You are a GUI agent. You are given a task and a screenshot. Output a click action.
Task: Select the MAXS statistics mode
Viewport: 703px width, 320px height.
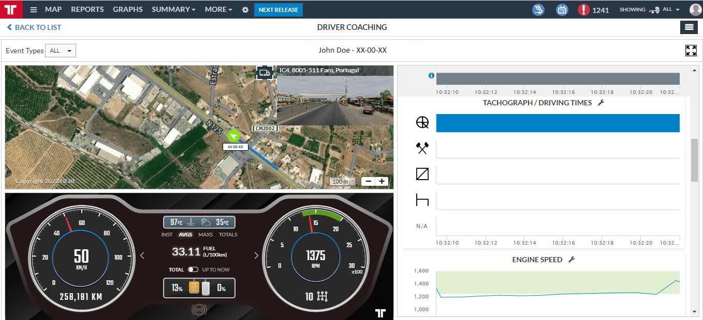[x=205, y=234]
